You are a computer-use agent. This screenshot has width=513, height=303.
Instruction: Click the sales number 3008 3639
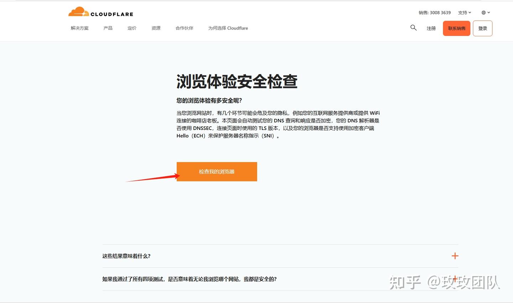[x=435, y=12]
